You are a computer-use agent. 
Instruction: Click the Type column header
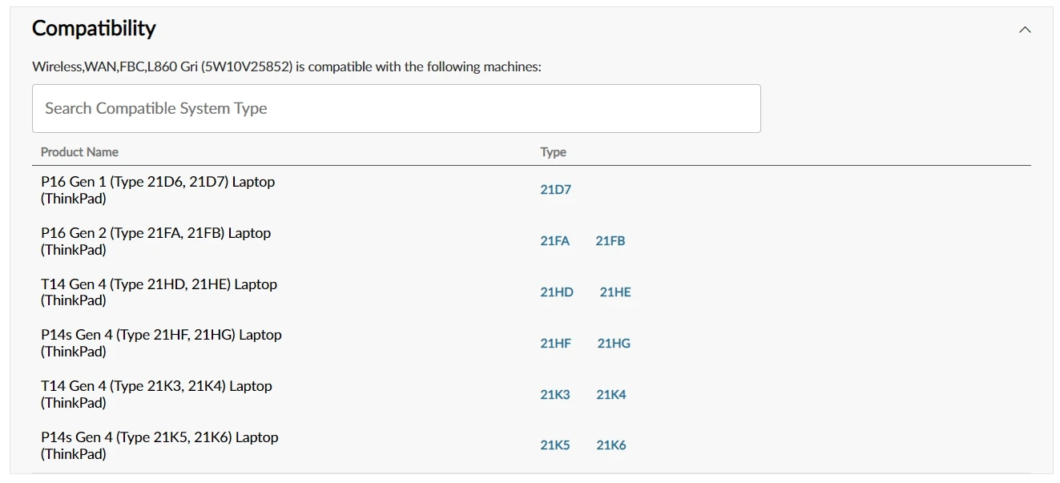point(553,152)
